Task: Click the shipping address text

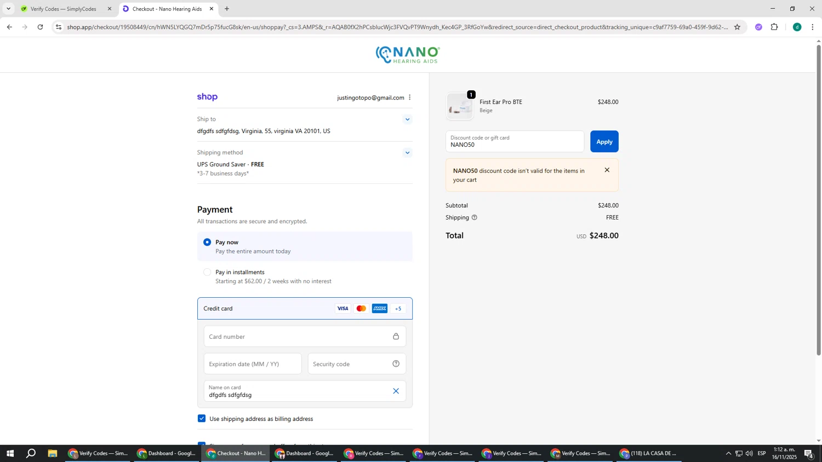Action: click(264, 131)
